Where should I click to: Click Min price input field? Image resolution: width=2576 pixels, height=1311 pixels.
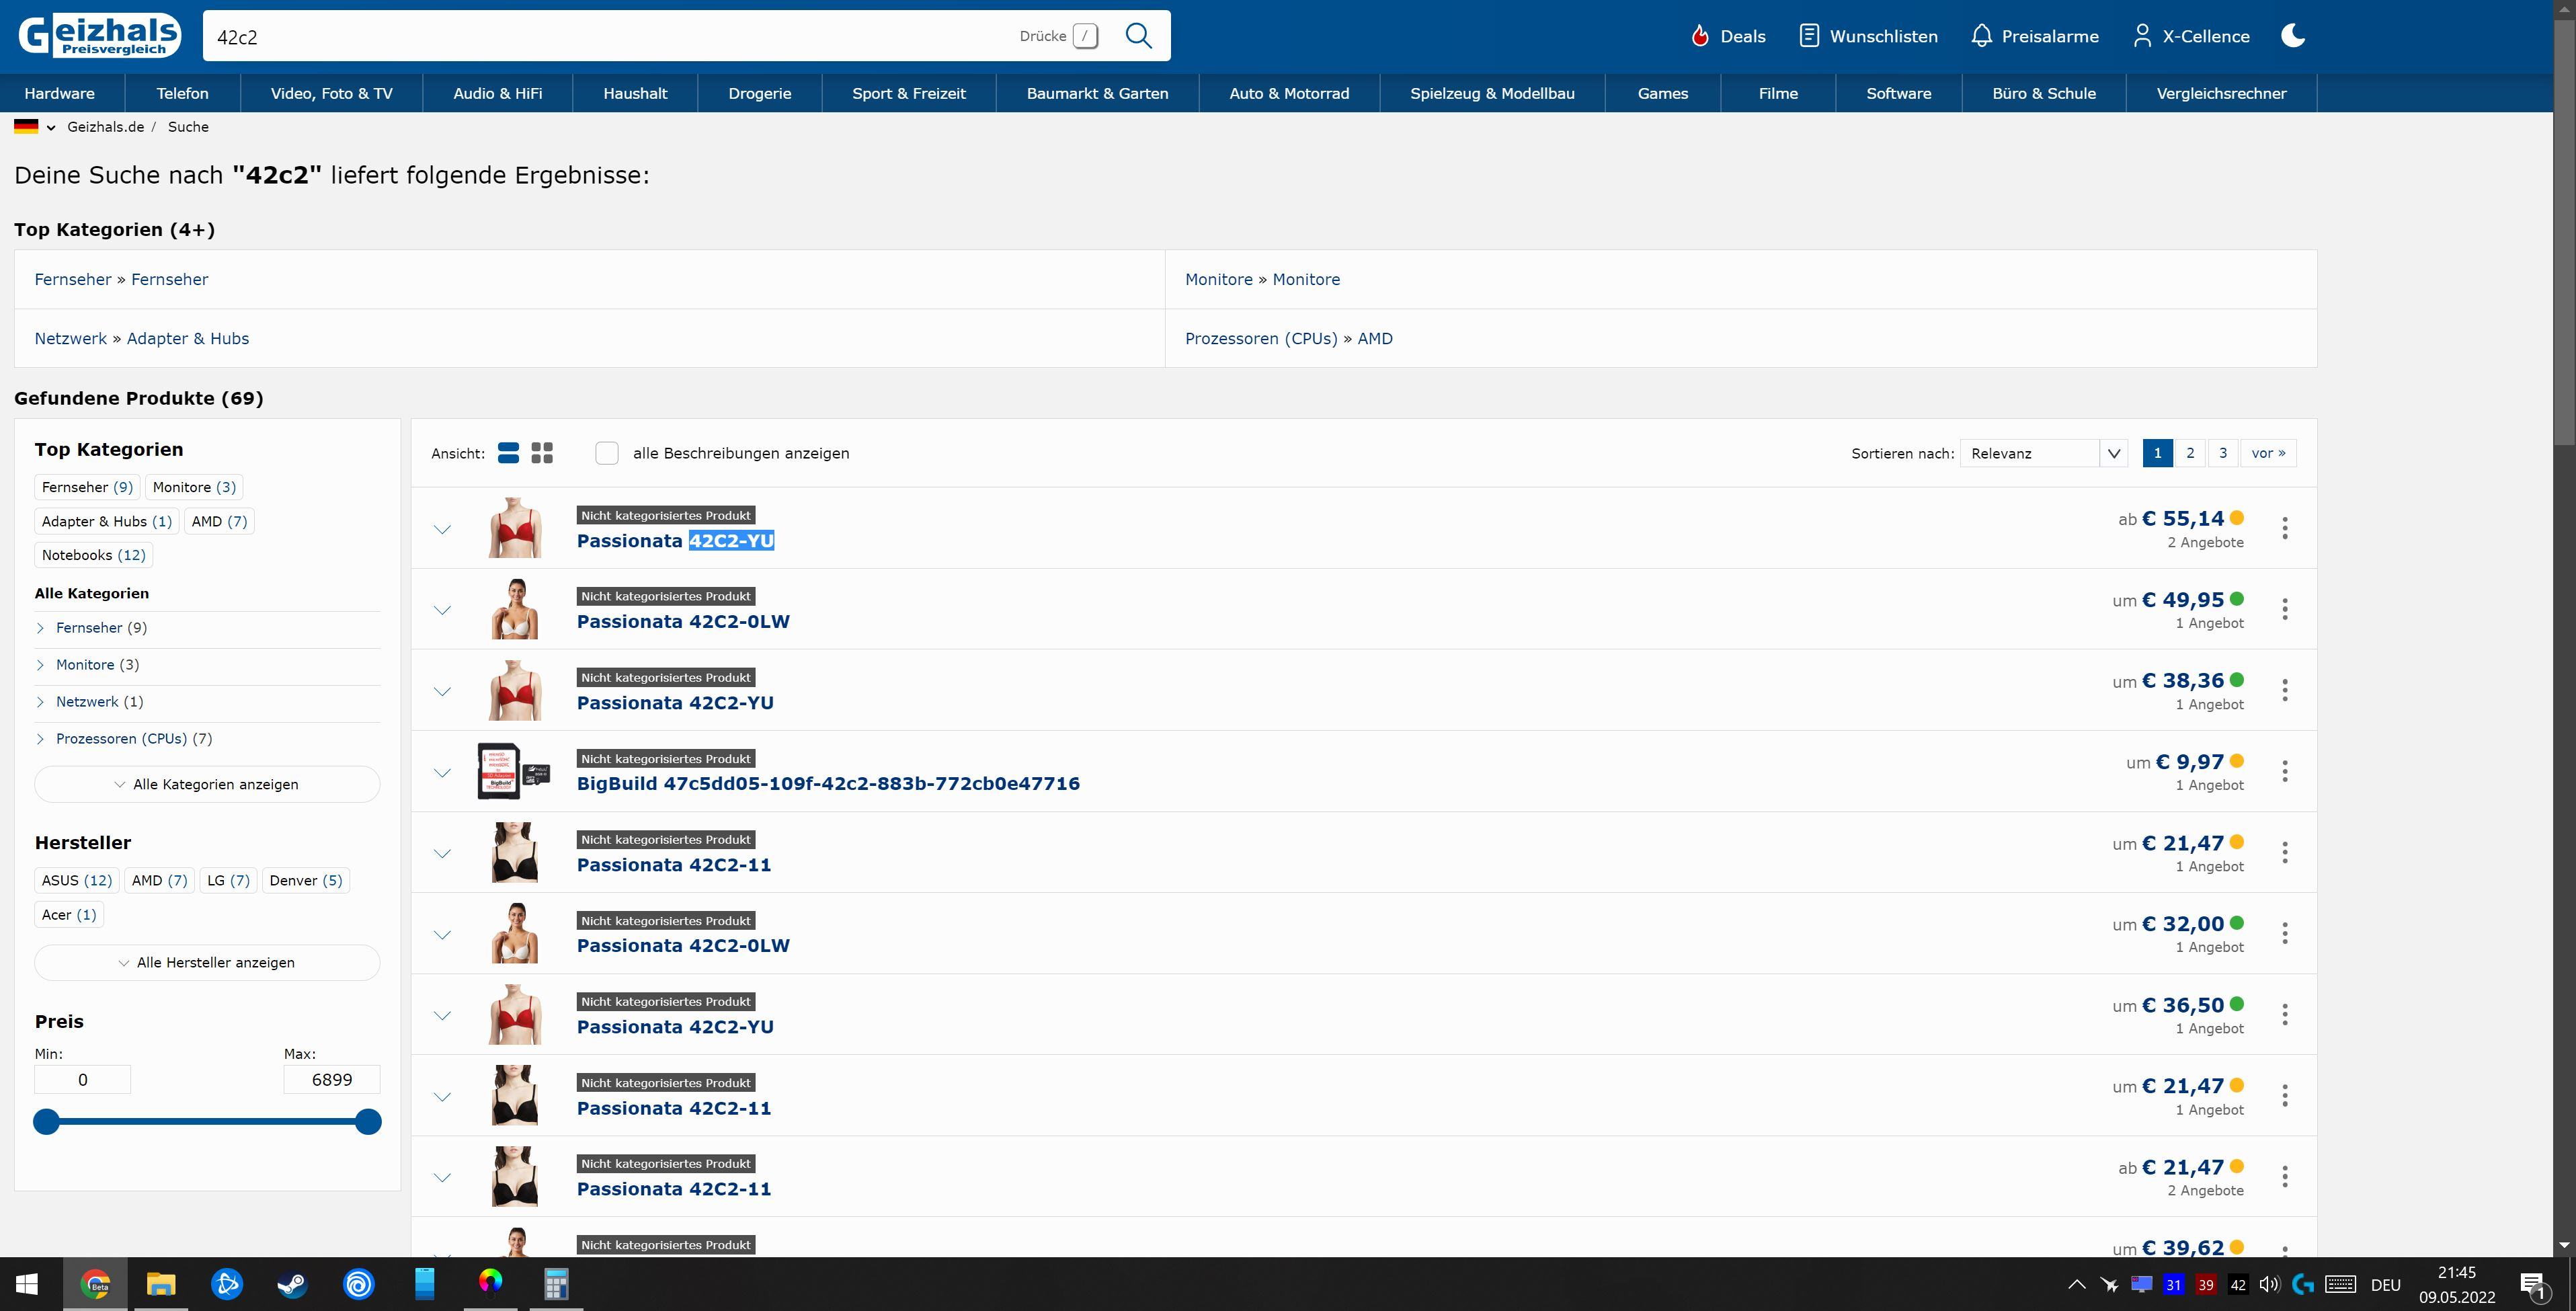coord(83,1080)
